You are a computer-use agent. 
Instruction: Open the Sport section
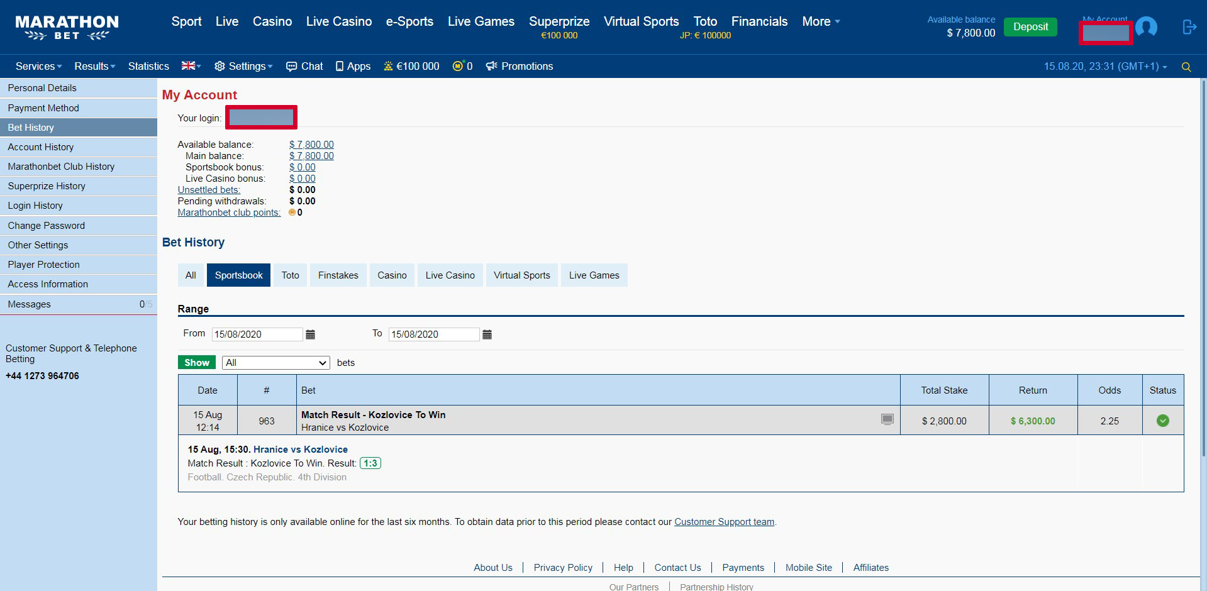(x=186, y=21)
